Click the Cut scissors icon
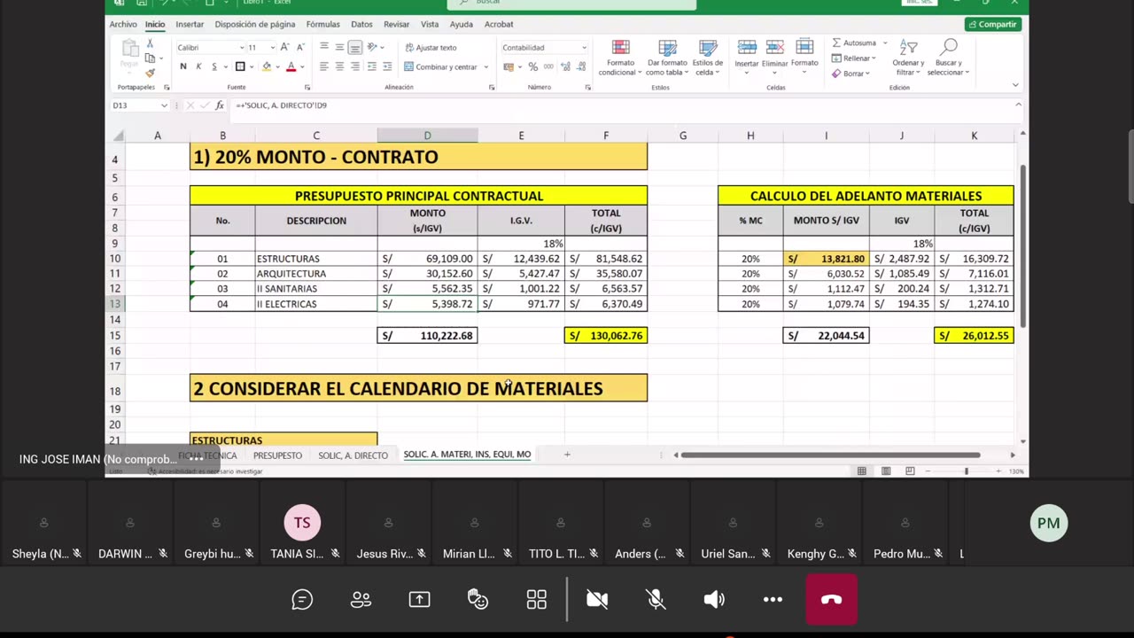The image size is (1134, 638). [150, 43]
